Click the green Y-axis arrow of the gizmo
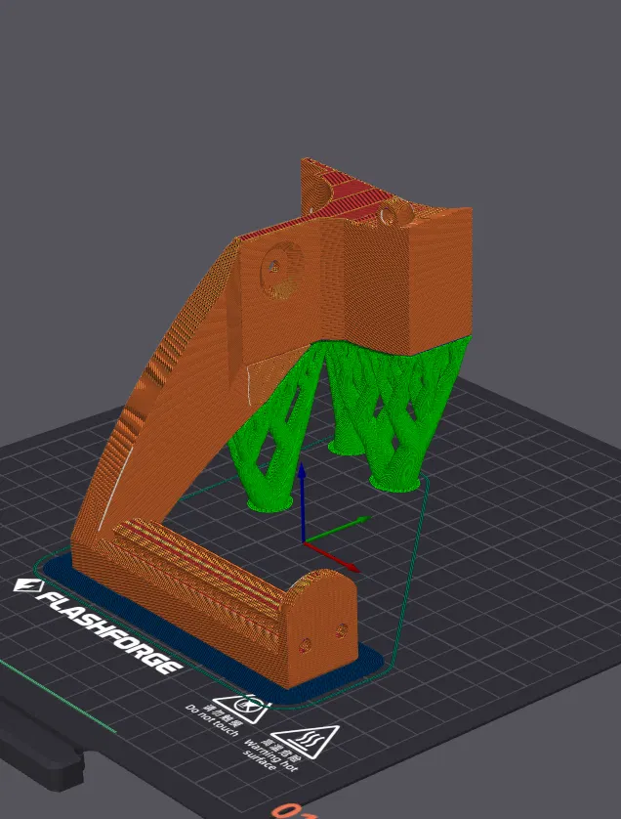 tap(337, 530)
